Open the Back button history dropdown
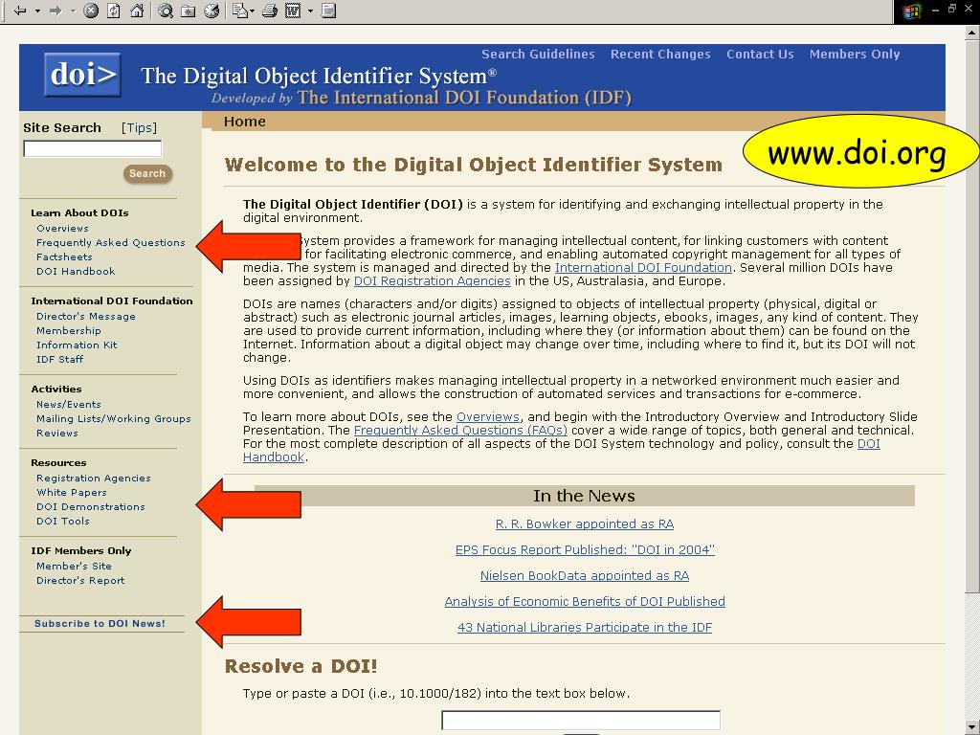Viewport: 980px width, 735px height. 37,11
